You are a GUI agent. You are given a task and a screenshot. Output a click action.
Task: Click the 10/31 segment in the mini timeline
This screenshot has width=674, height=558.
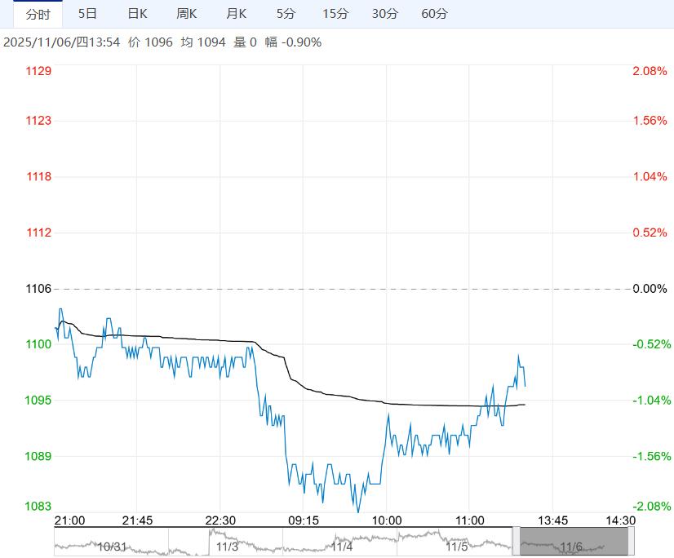112,547
